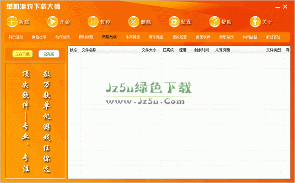
Task: Select the 角色扮演 category tab
Action: (x=39, y=37)
